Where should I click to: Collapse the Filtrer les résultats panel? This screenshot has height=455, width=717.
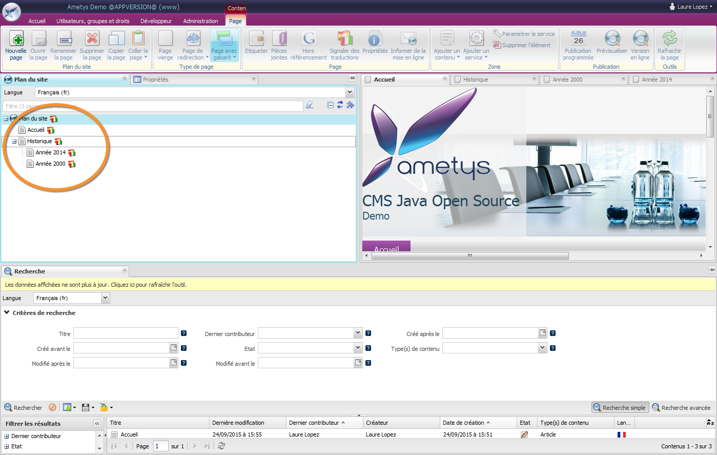pos(97,424)
